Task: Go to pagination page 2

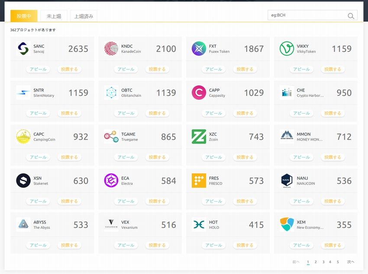Action: pos(316,262)
